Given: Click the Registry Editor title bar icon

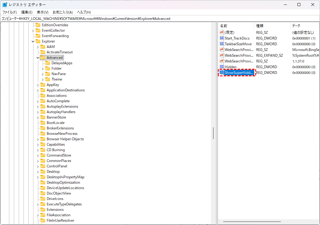Looking at the screenshot, I should click(x=5, y=5).
